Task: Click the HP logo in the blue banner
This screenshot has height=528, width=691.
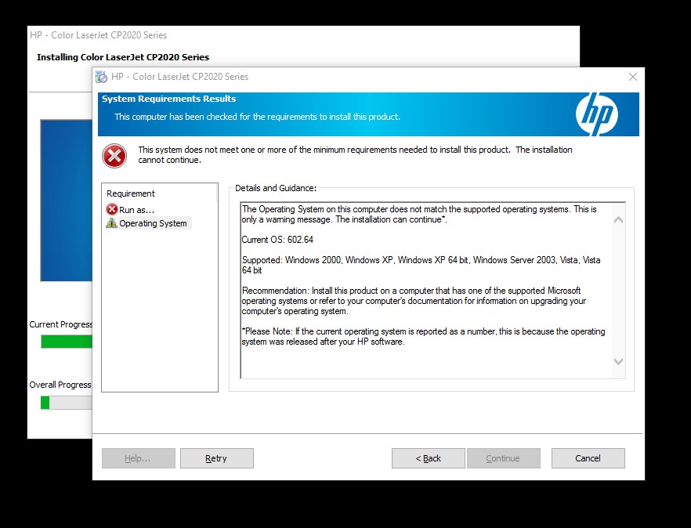Action: point(597,114)
